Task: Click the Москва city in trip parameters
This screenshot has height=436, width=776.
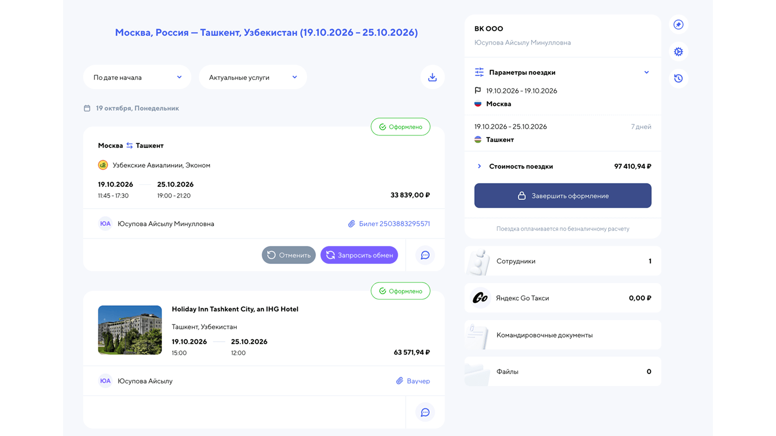Action: tap(498, 104)
